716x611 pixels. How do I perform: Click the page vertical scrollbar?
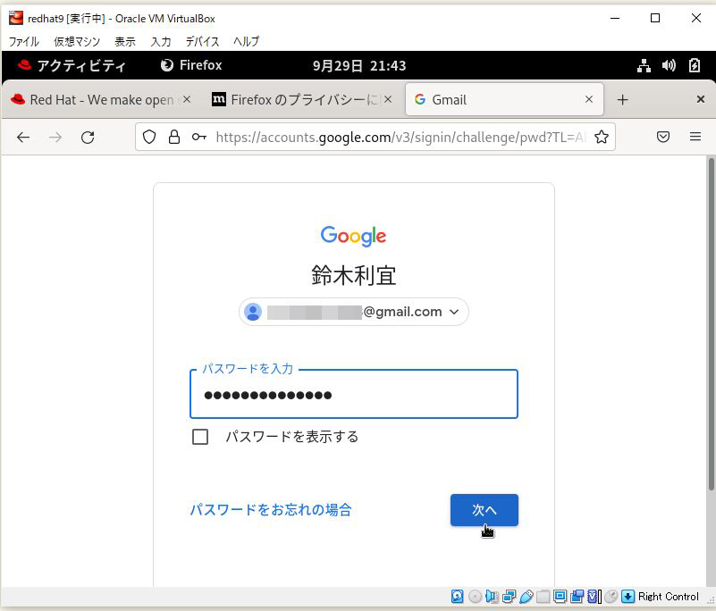click(x=711, y=324)
